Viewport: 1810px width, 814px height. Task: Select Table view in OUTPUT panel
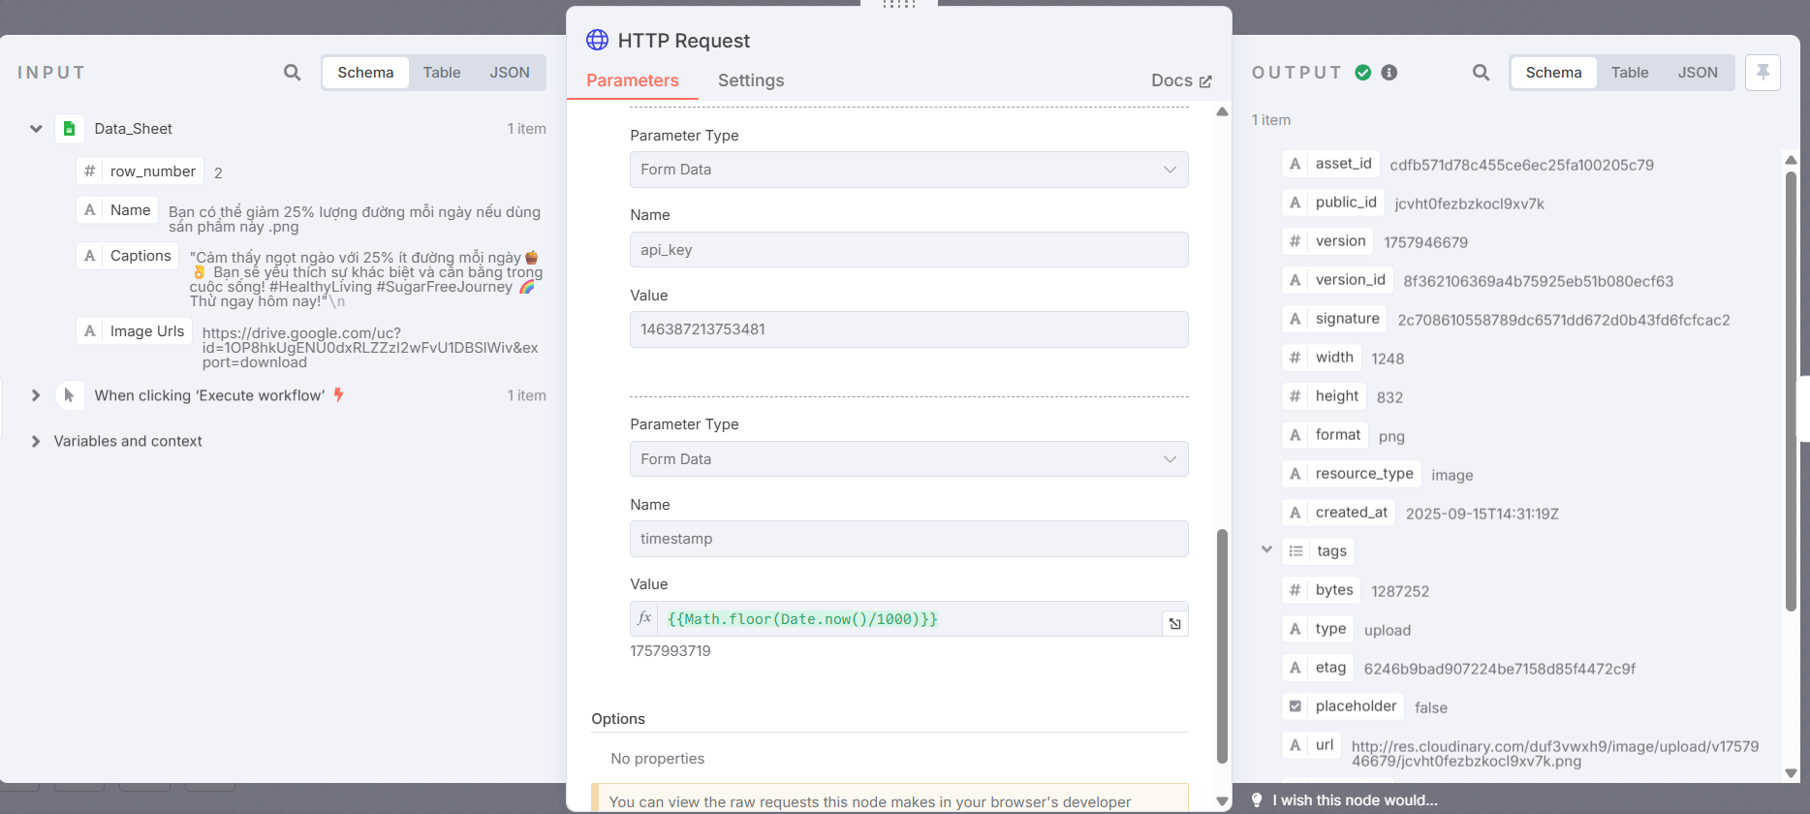(x=1630, y=73)
